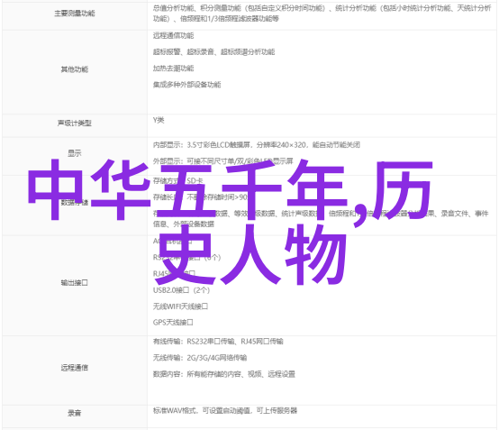
Task: Click the 内部显示 3.5寸彩色LCD触摸屏 line
Action: tap(257, 145)
